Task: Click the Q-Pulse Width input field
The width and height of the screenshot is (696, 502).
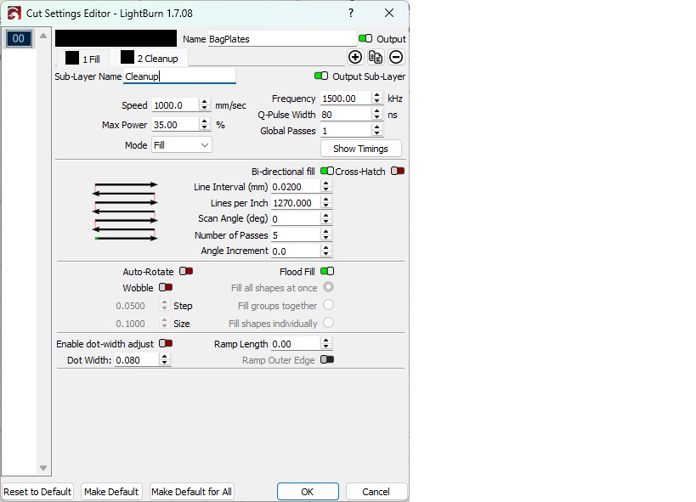Action: 346,115
